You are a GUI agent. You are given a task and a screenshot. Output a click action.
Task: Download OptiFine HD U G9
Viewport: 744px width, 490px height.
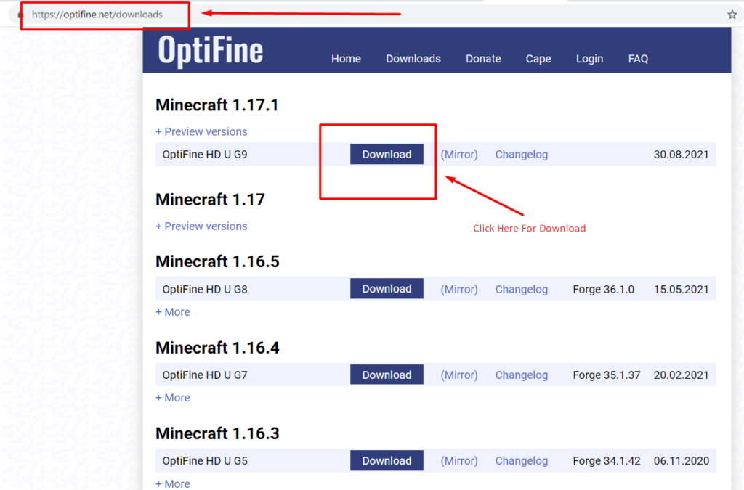(387, 155)
